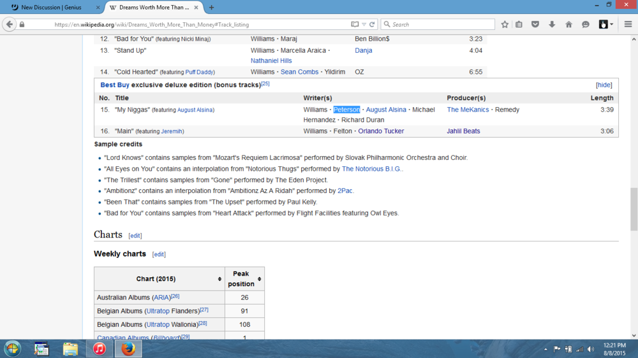Open the Danja producer link

click(364, 50)
